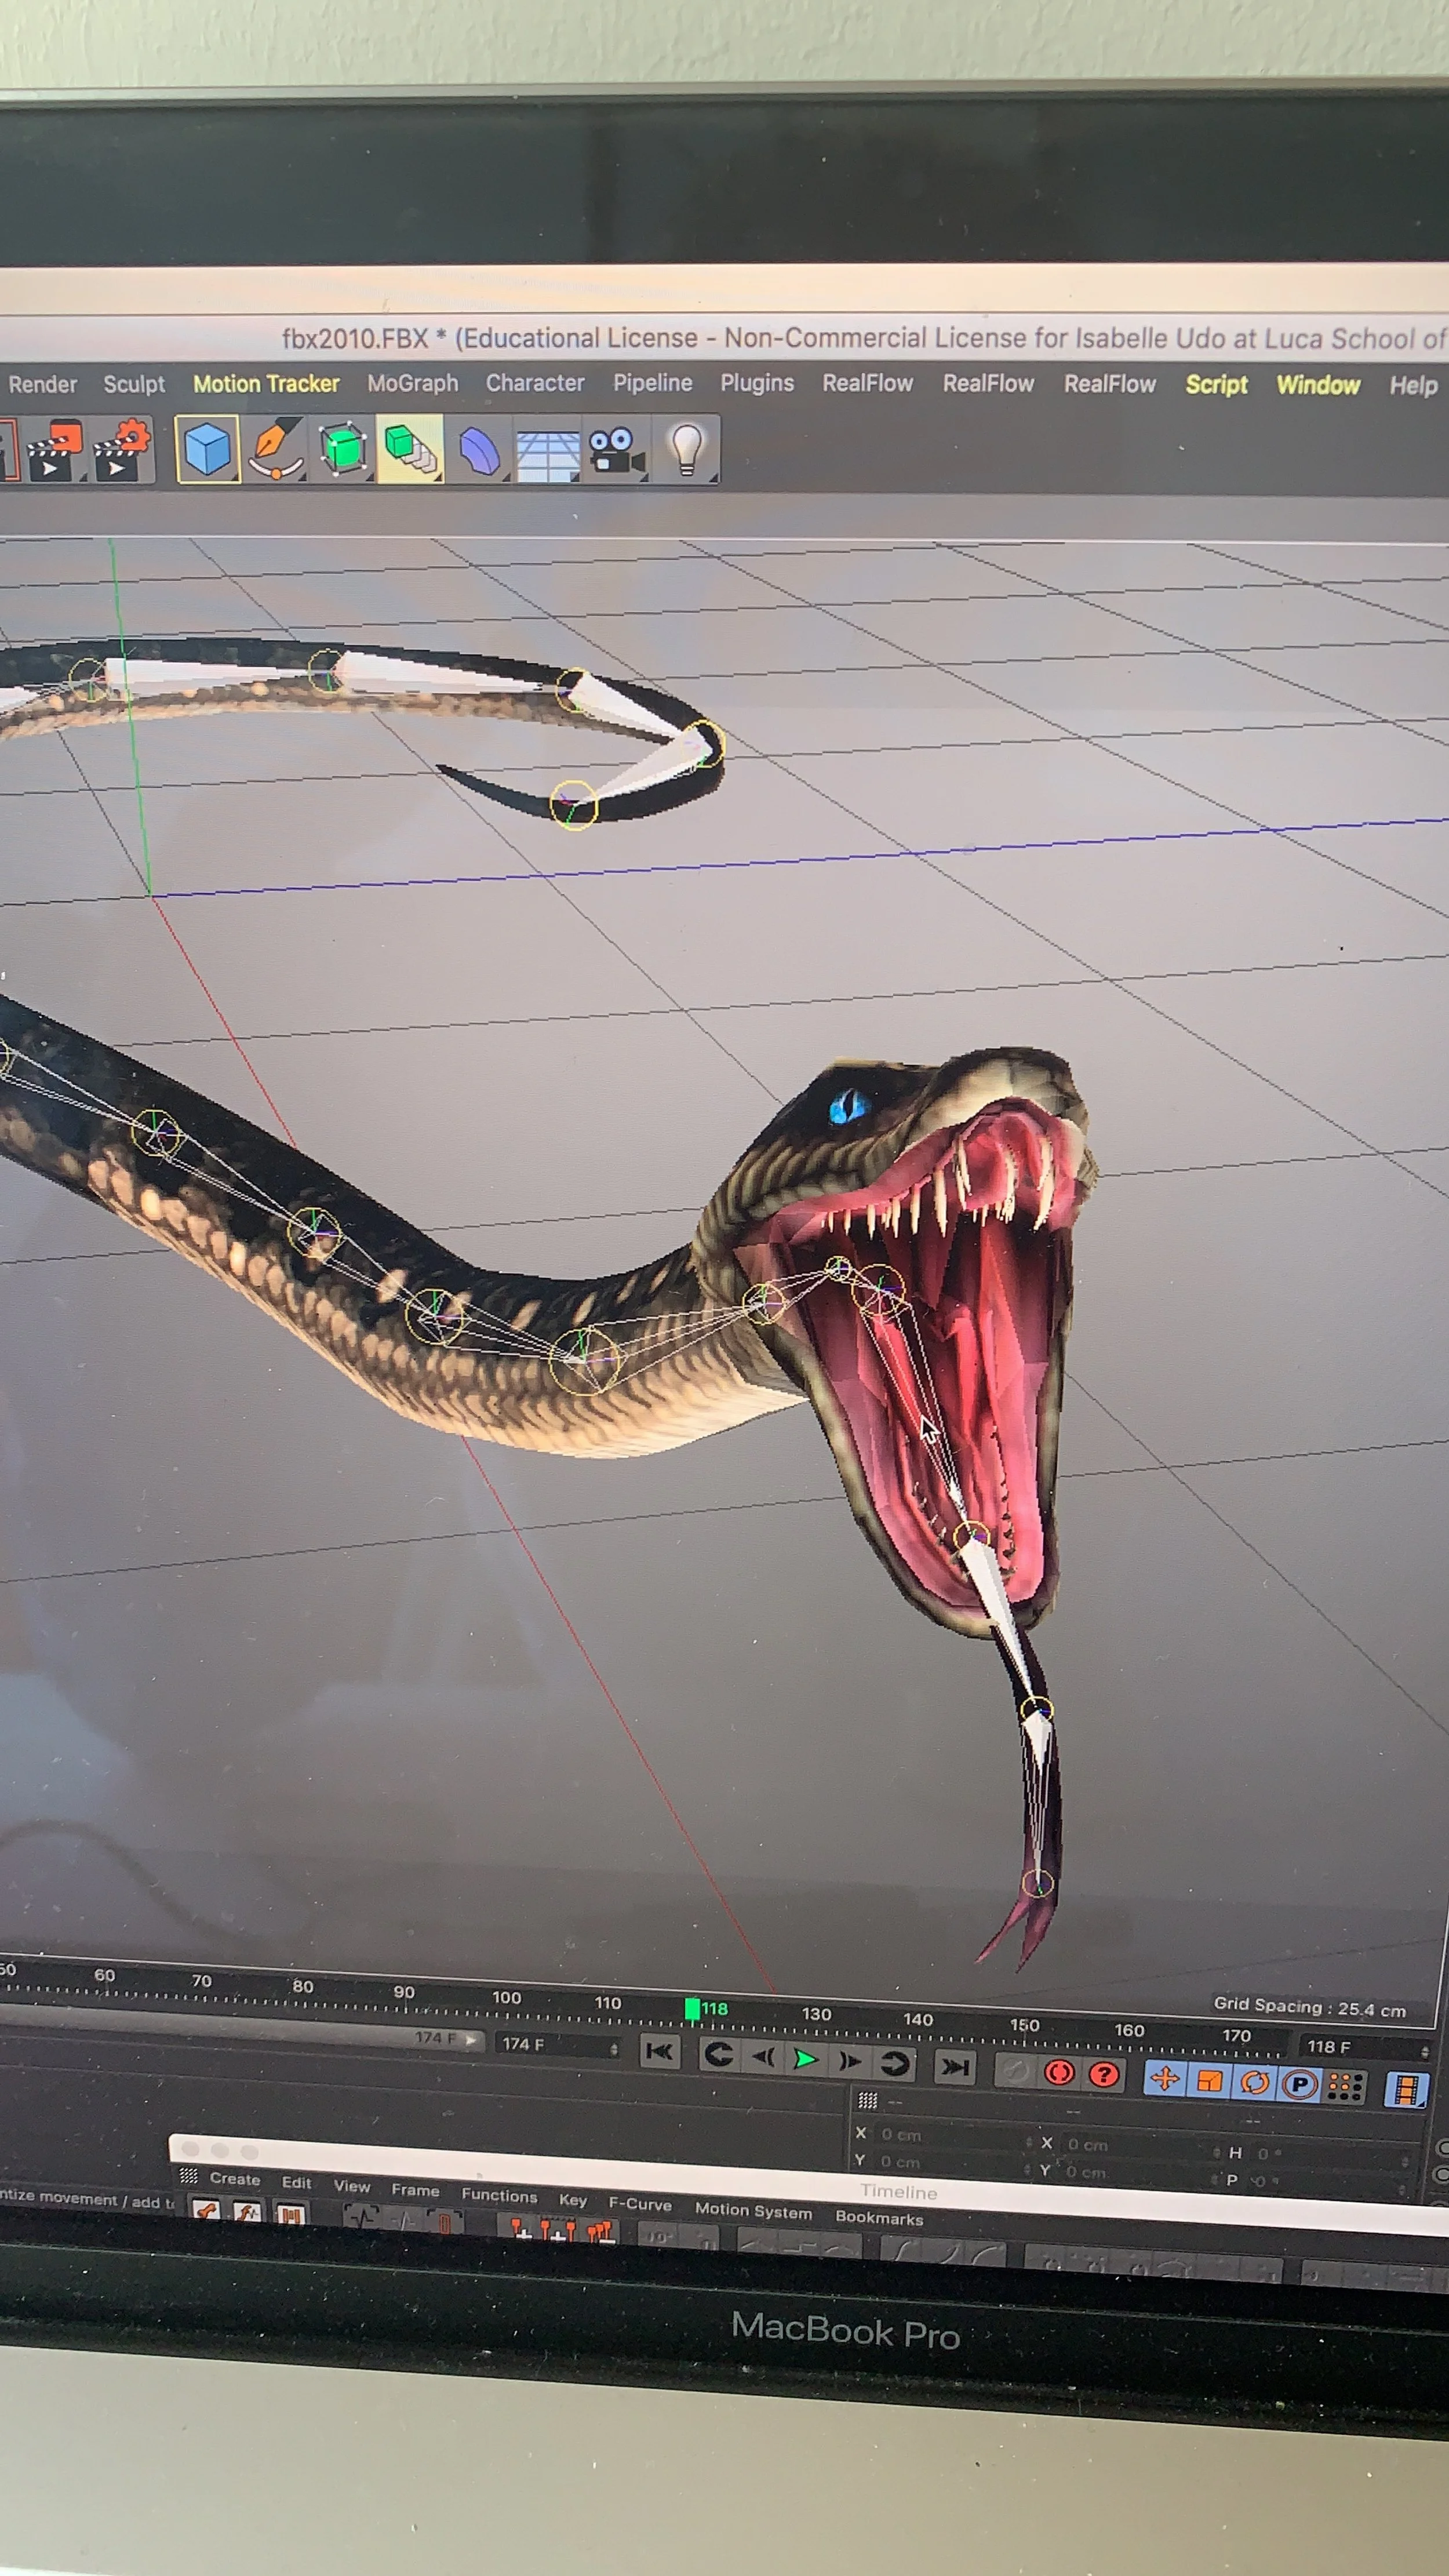Open Edit Render Settings gear clapper icon
Image resolution: width=1449 pixels, height=2576 pixels.
click(x=122, y=451)
